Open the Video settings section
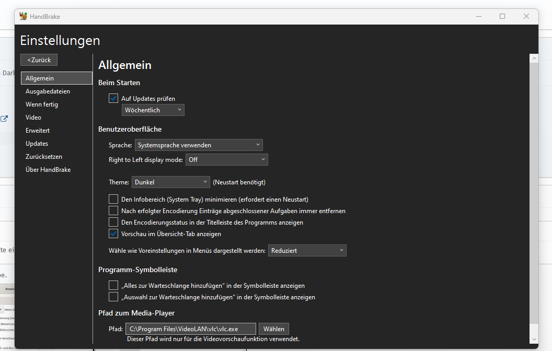This screenshot has width=552, height=351. coord(56,117)
